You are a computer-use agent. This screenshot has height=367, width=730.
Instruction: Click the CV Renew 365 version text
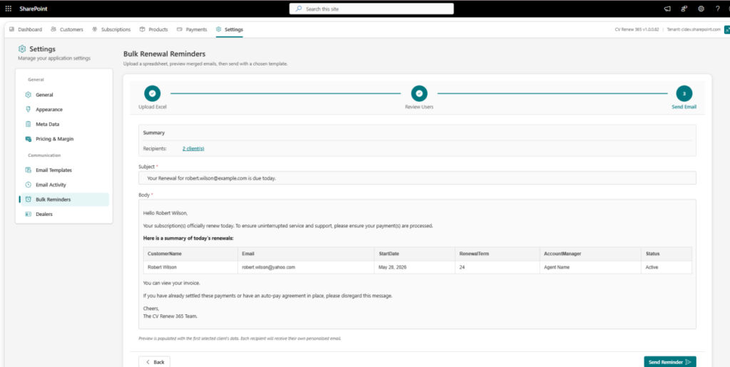[637, 29]
